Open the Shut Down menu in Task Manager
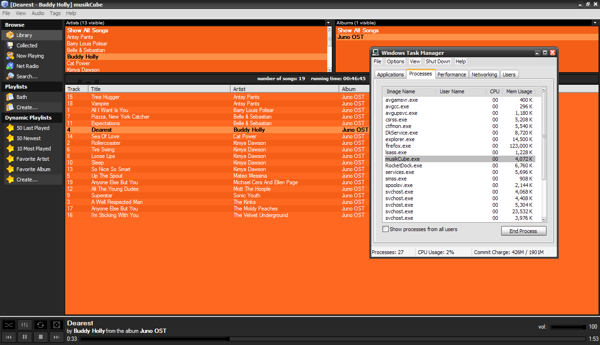Viewport: 600px width, 345px height. (x=437, y=61)
